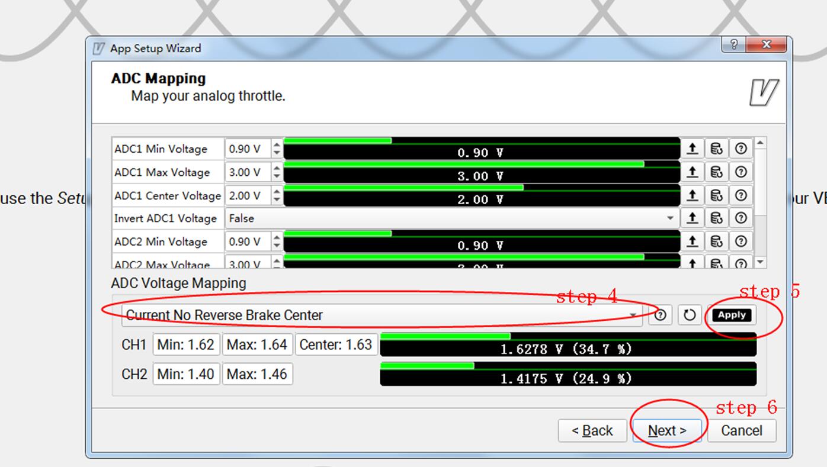The width and height of the screenshot is (827, 467).
Task: Click the read-default icon for ADC1 Max Voltage
Action: (x=716, y=172)
